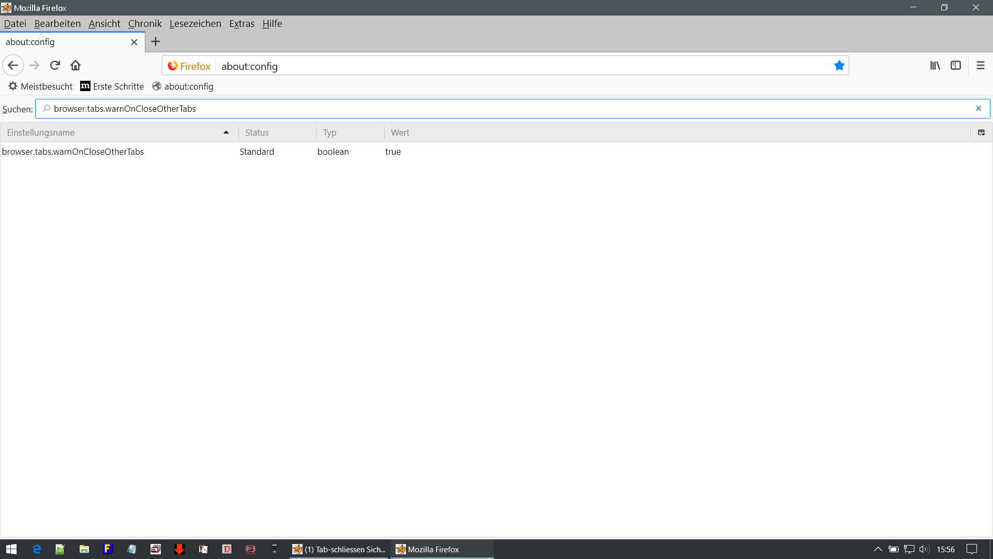Switch to Tab-schliessen taskbar window
Image resolution: width=993 pixels, height=559 pixels.
pos(339,550)
